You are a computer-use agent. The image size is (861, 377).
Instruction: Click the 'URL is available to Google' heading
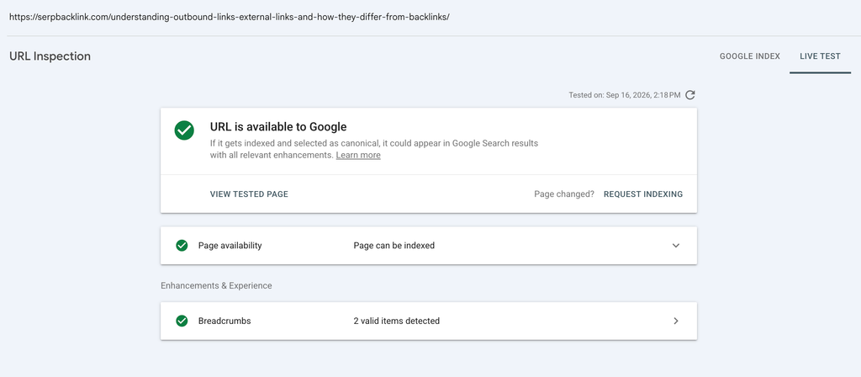278,127
